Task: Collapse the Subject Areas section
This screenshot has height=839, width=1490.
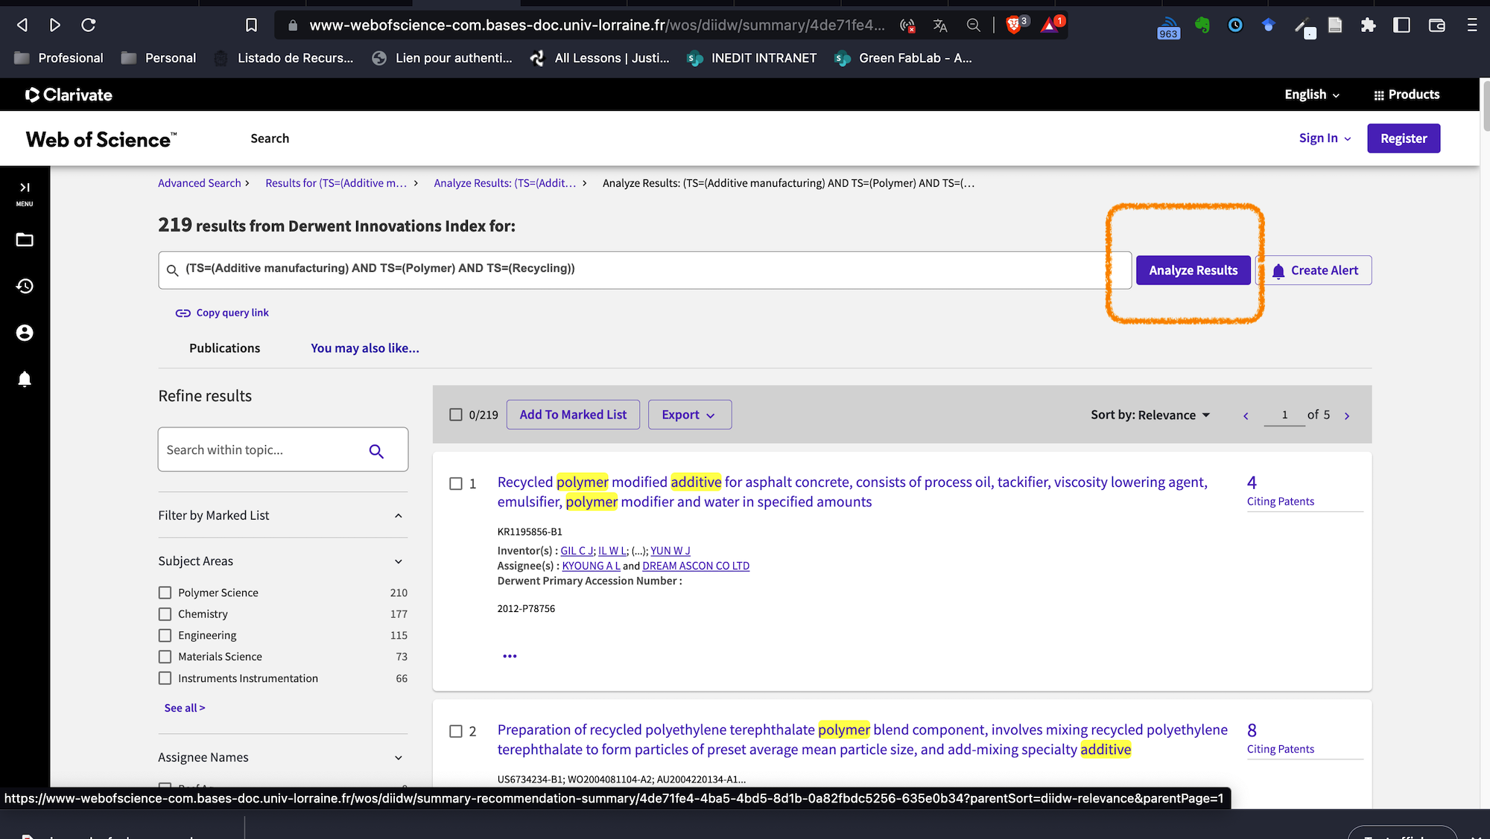Action: point(398,561)
